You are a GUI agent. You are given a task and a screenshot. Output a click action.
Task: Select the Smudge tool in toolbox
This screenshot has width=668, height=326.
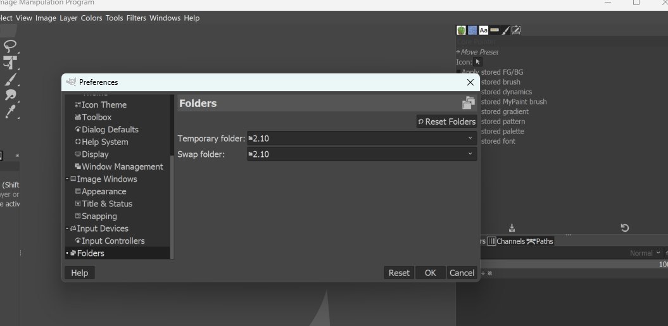point(10,94)
